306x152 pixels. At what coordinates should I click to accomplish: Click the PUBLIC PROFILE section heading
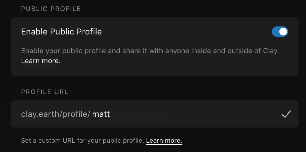point(51,9)
